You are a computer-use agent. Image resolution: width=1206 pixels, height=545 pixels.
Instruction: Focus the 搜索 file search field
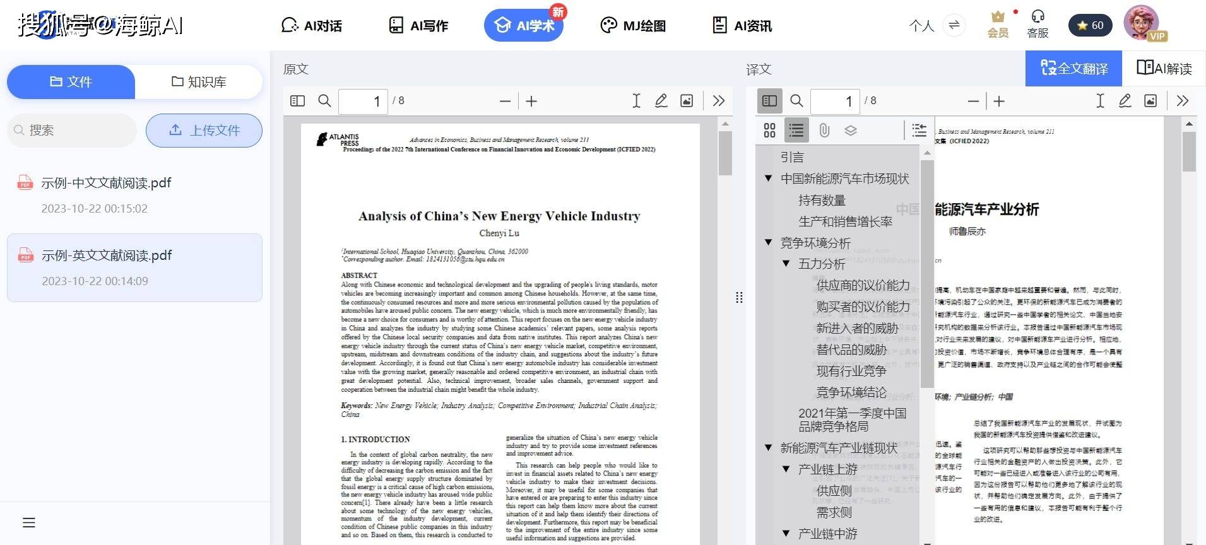pyautogui.click(x=72, y=131)
